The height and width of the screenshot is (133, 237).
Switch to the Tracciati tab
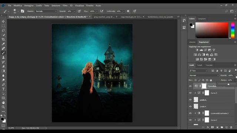coord(209,65)
